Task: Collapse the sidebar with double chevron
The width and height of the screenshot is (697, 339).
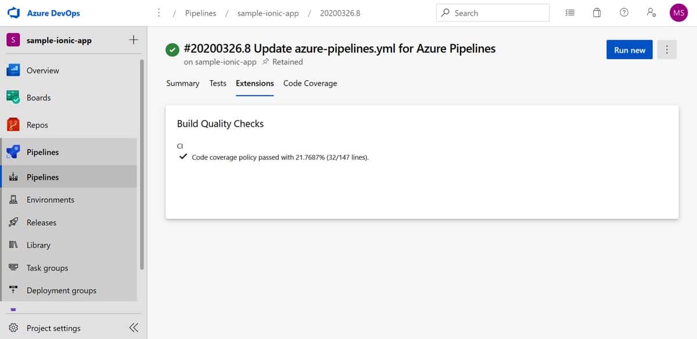Action: [x=134, y=328]
